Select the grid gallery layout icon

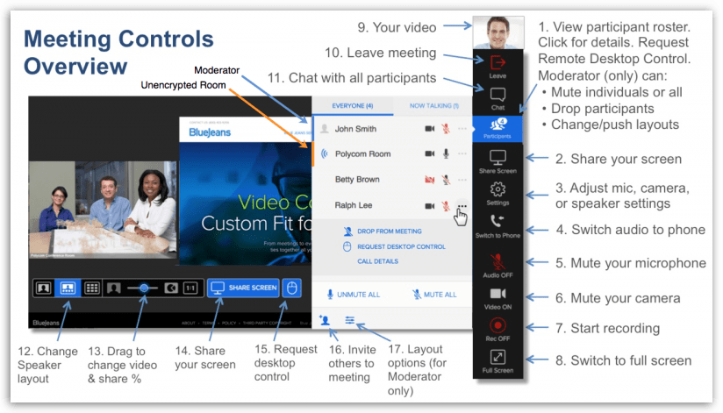tap(92, 288)
